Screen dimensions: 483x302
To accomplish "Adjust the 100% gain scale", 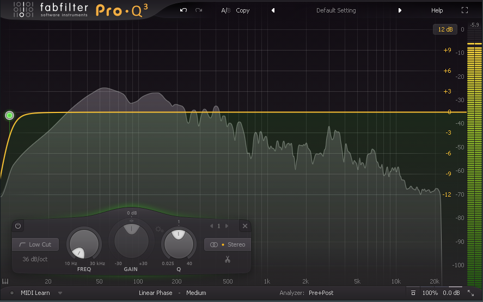I will pos(430,293).
